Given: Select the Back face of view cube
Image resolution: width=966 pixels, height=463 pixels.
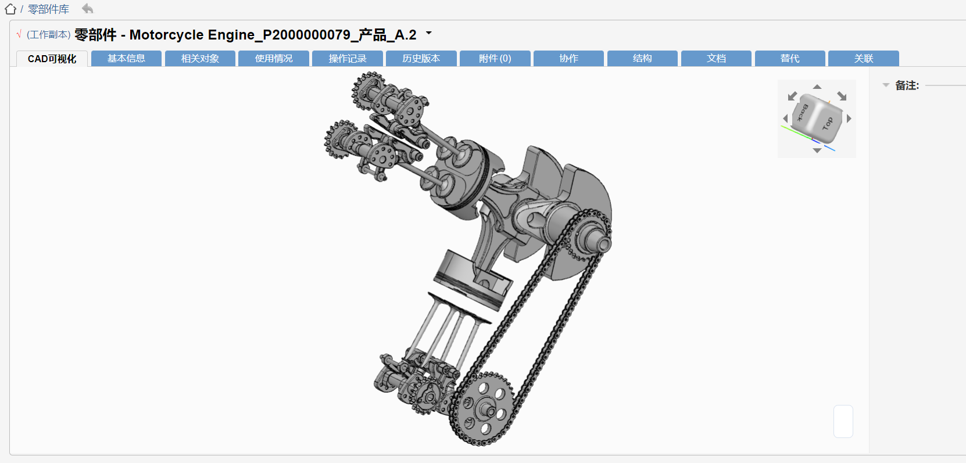Looking at the screenshot, I should click(x=804, y=112).
